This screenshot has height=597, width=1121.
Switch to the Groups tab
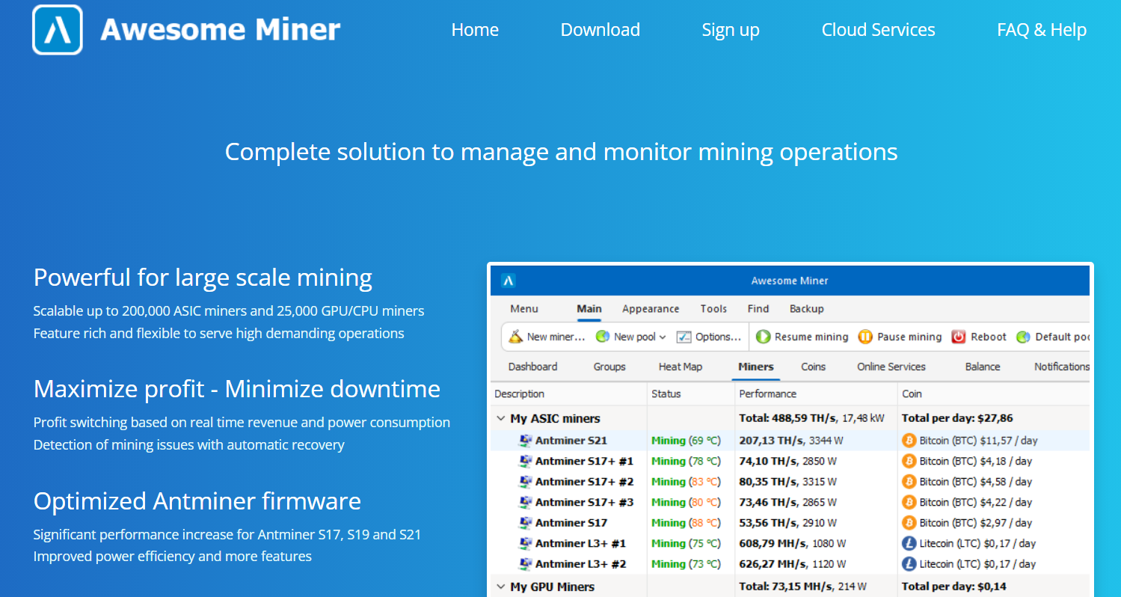click(x=609, y=367)
